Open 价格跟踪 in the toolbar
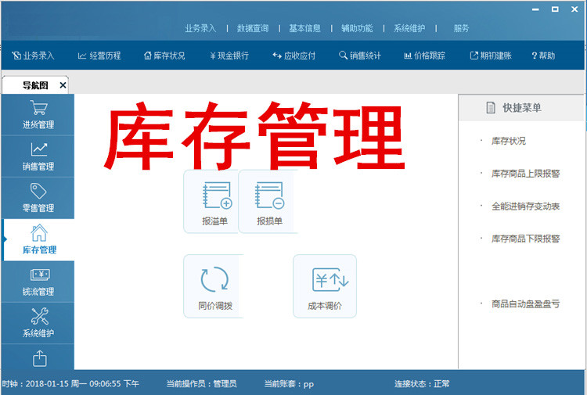Viewport: 587px width, 395px height. click(x=423, y=56)
